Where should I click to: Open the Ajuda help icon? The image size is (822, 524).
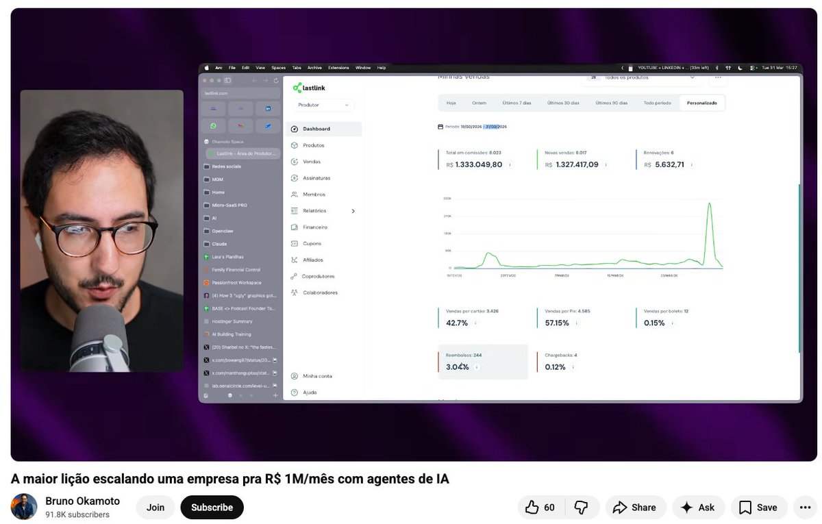[x=295, y=392]
